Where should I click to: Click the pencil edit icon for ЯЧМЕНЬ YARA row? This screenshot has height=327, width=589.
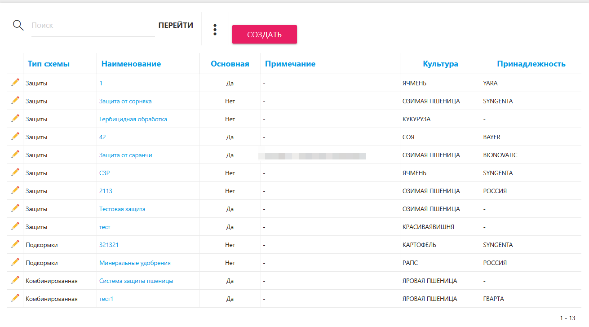(x=15, y=83)
